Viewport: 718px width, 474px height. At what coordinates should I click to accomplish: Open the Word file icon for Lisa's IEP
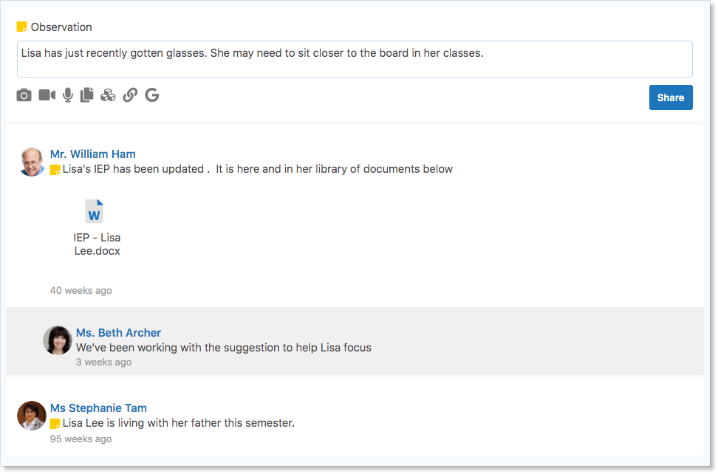tap(94, 212)
